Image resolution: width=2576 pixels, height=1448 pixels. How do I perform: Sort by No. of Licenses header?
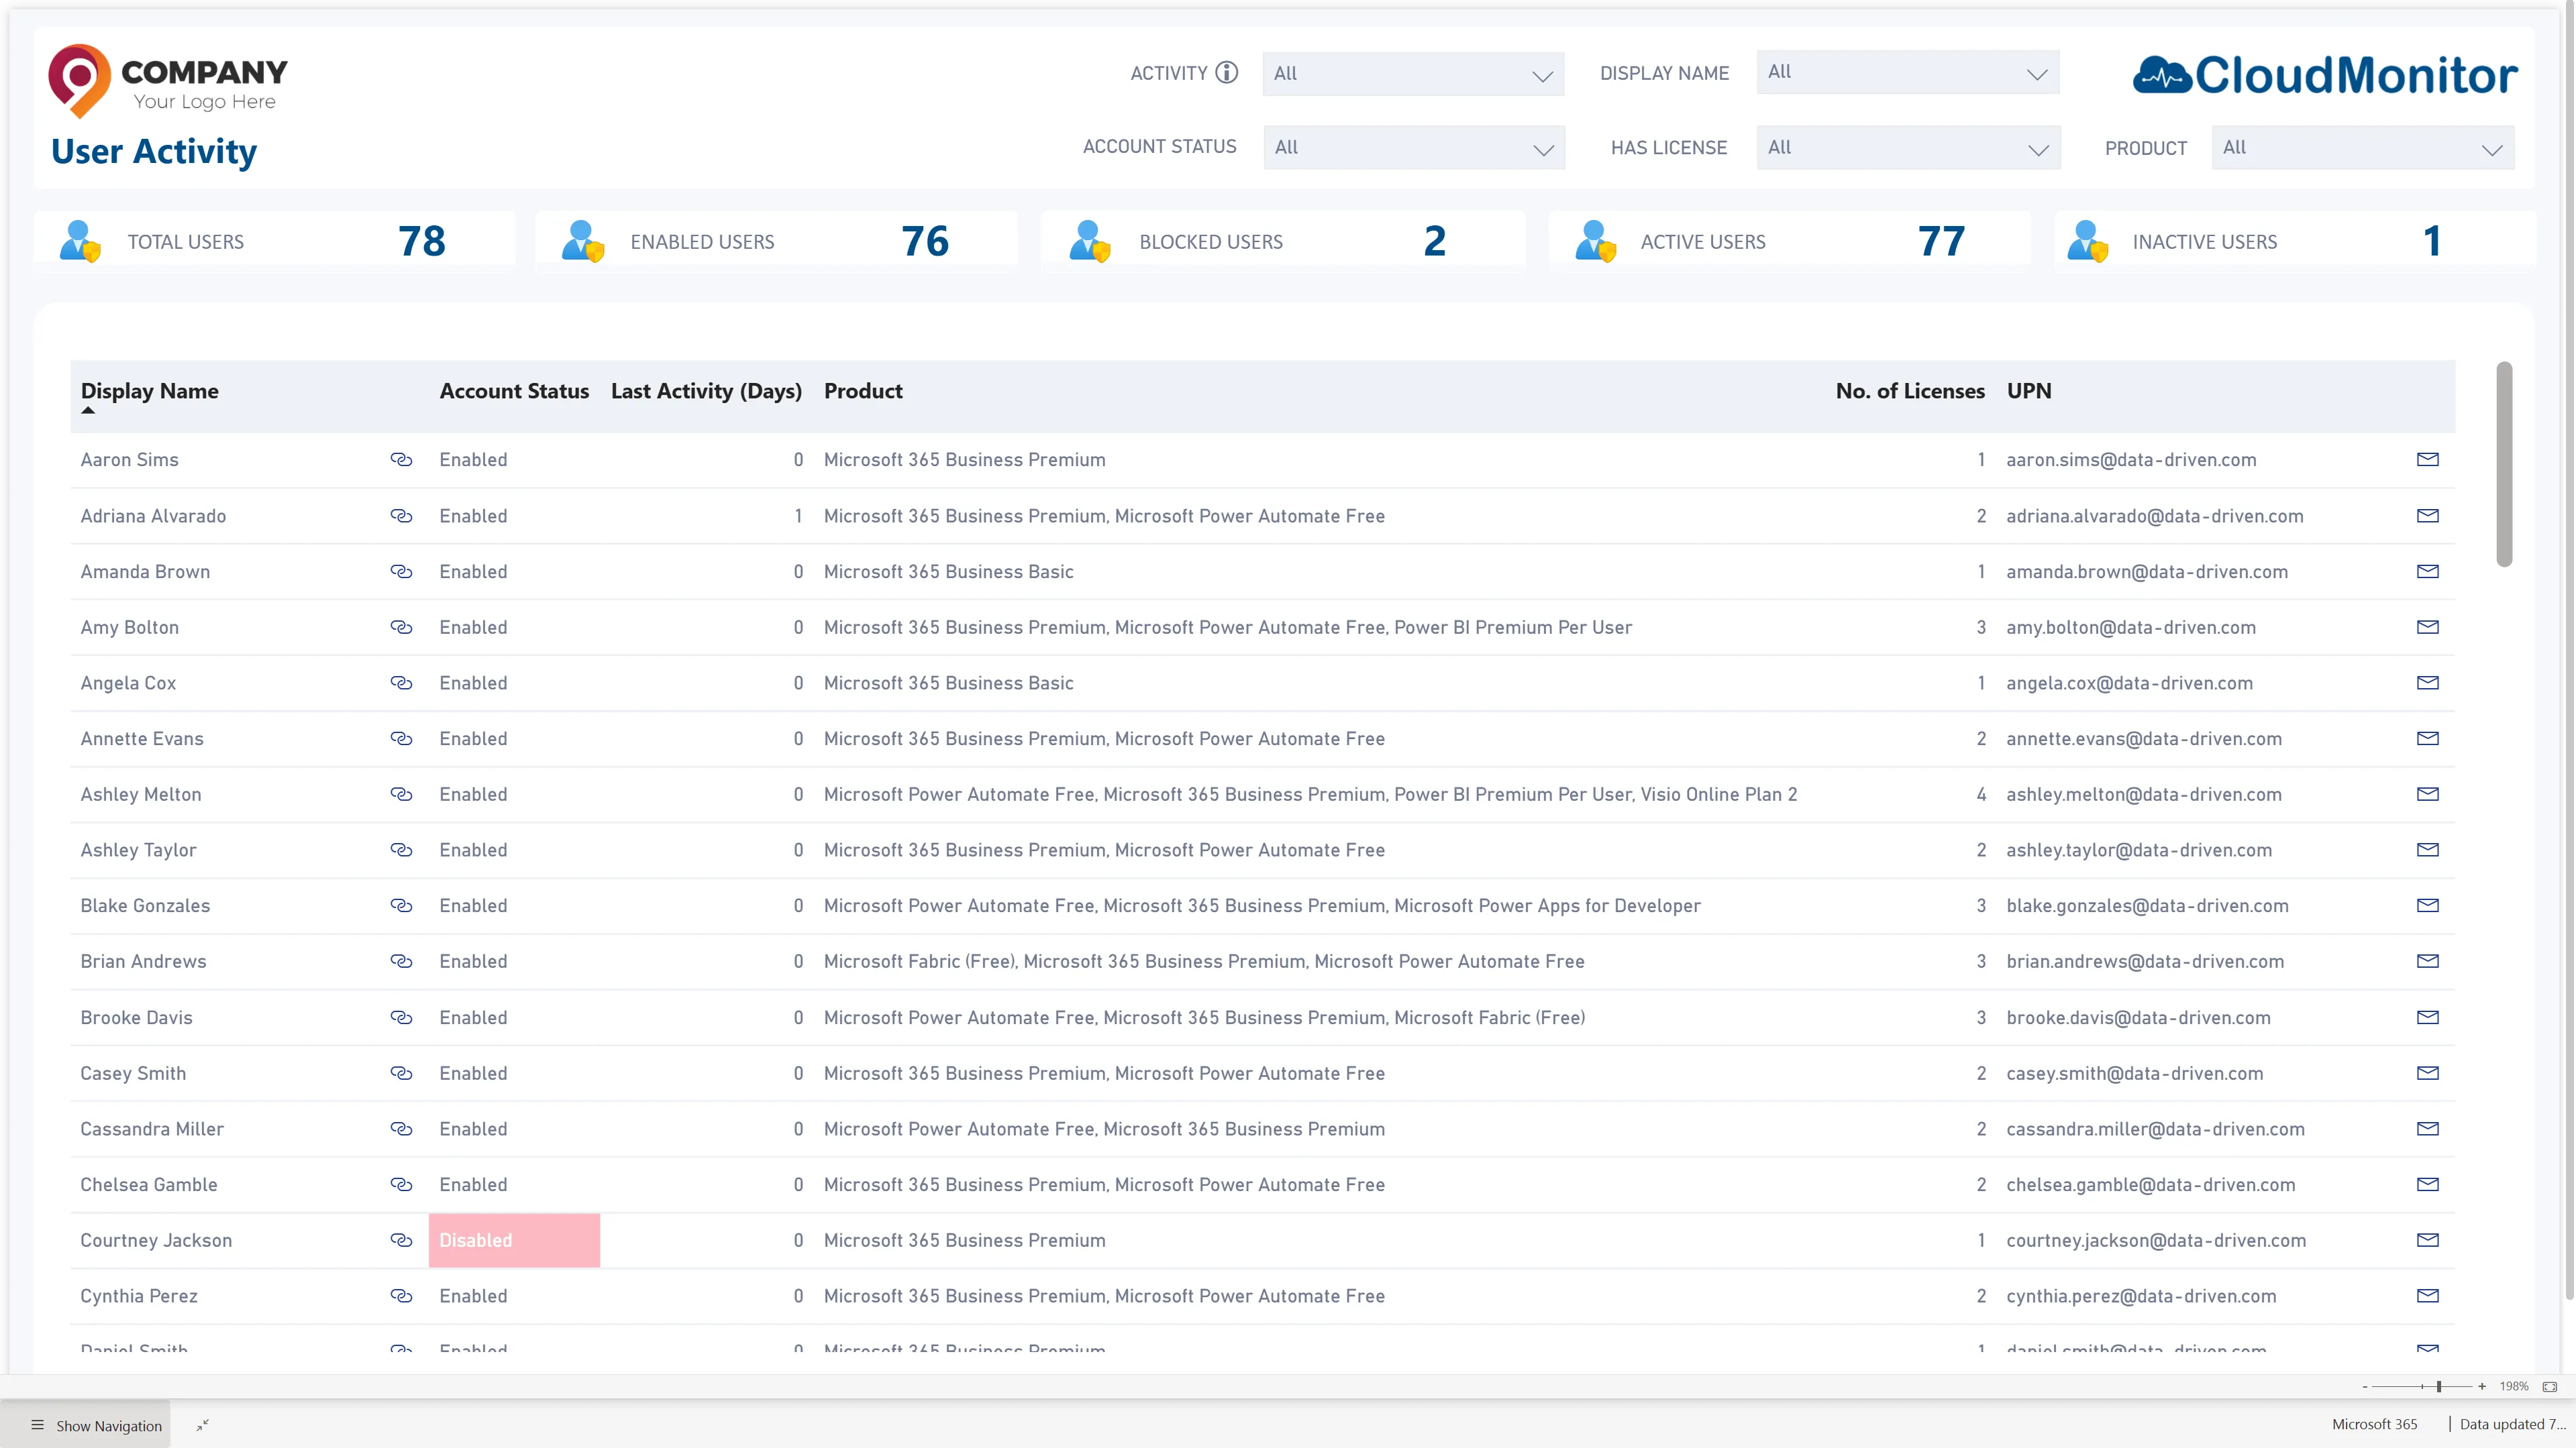click(1910, 391)
